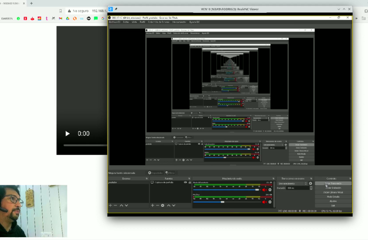Click the RealVNC logo in title bar

pyautogui.click(x=111, y=9)
